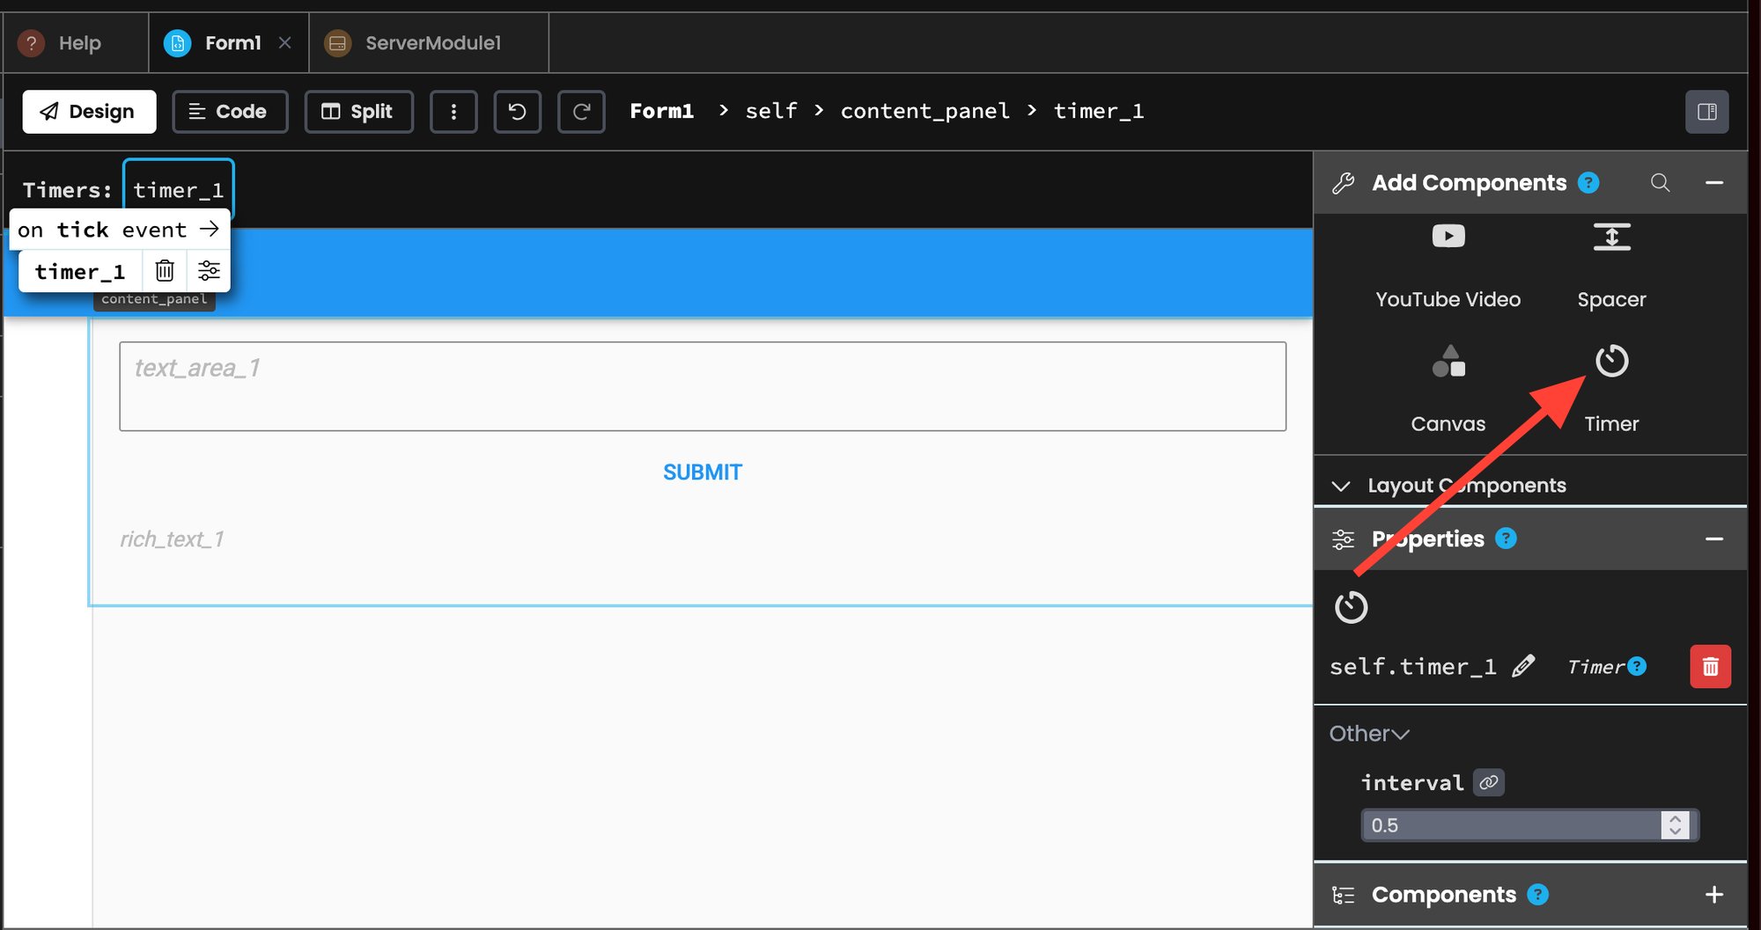Toggle interval data binding link icon

pos(1489,782)
